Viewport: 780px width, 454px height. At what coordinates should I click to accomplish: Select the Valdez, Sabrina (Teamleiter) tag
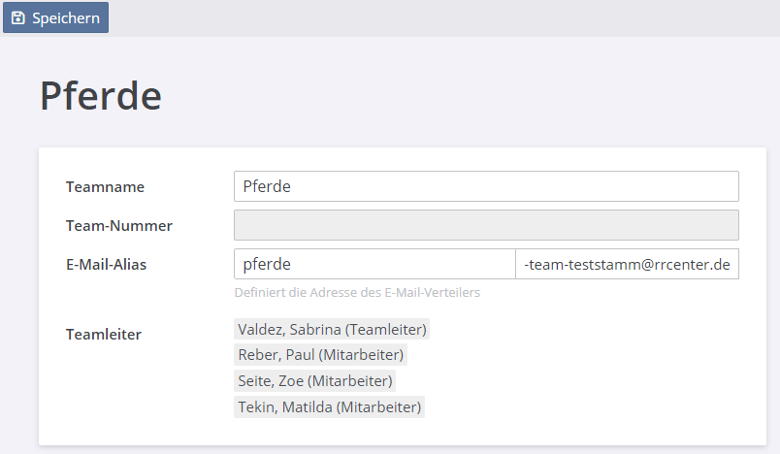tap(332, 329)
